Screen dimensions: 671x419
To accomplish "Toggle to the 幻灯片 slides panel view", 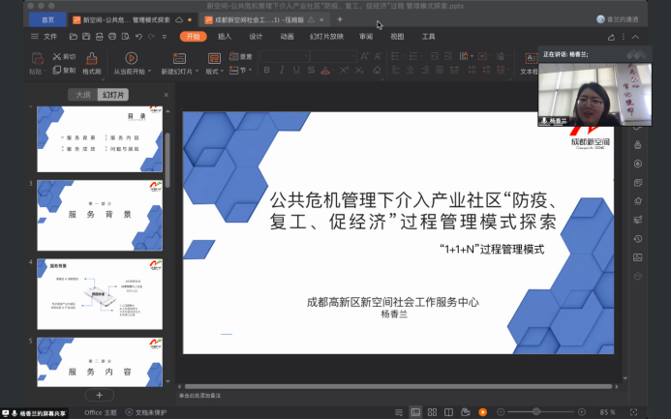I will pos(113,94).
